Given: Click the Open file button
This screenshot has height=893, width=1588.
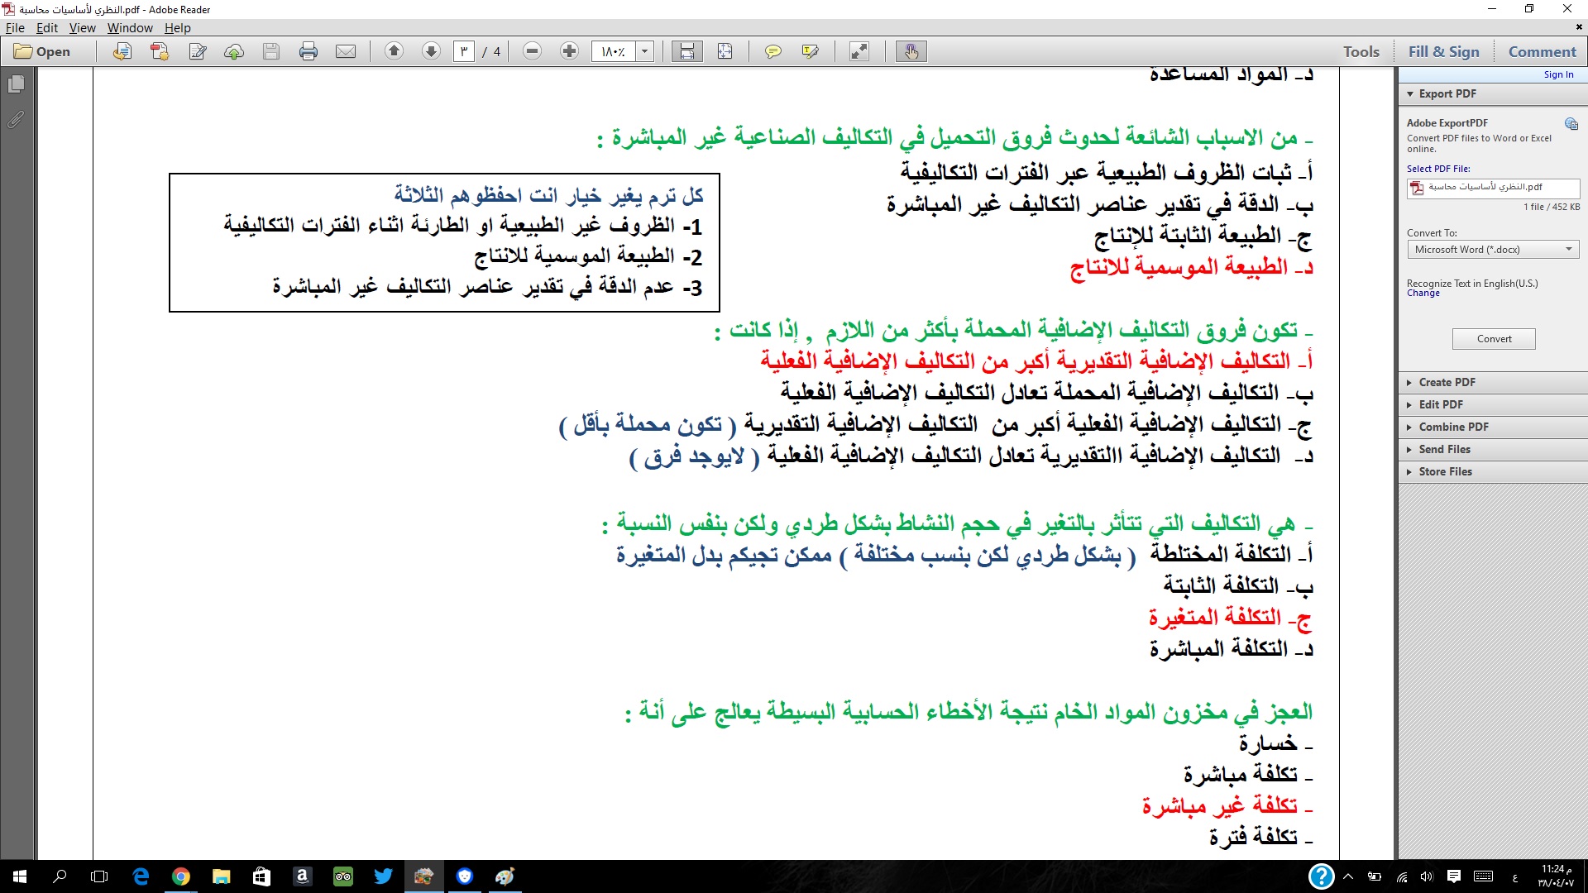Looking at the screenshot, I should click(42, 51).
